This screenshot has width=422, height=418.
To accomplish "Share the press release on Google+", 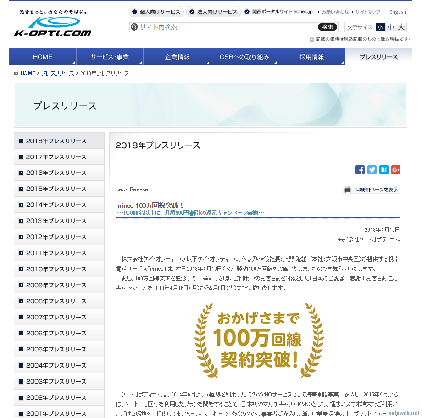I will (395, 170).
